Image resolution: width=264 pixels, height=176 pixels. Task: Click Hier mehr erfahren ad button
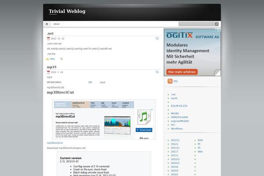coord(182,72)
